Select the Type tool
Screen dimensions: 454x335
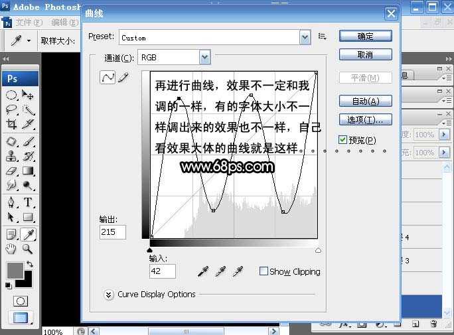point(28,202)
